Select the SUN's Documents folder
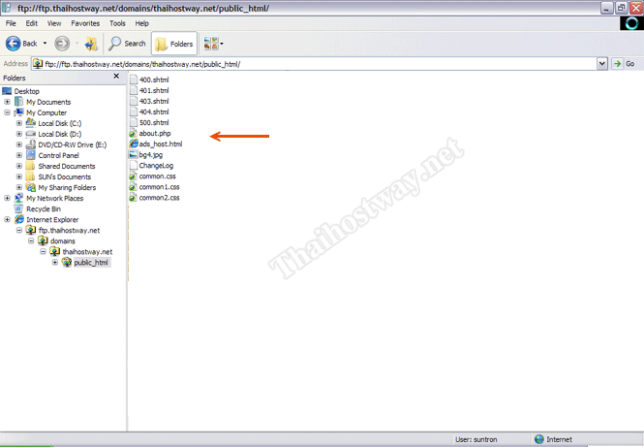The height and width of the screenshot is (447, 644). pos(65,176)
